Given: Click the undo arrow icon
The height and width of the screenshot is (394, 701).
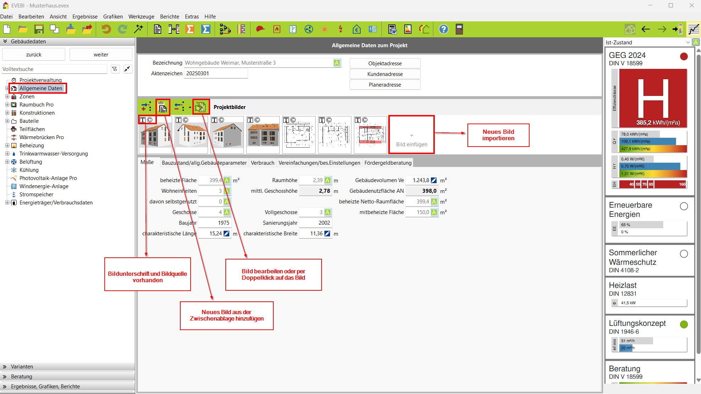Looking at the screenshot, I should pos(106,29).
